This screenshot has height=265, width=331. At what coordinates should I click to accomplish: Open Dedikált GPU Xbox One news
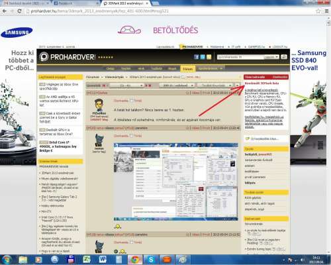pos(56,132)
